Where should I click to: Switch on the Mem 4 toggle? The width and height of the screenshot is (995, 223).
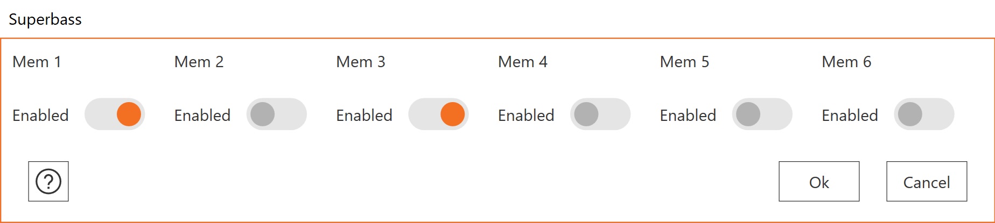pos(600,114)
